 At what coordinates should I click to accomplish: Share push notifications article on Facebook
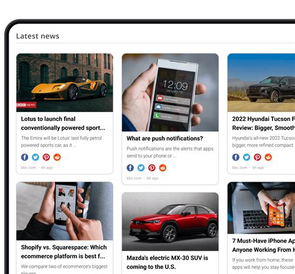pyautogui.click(x=130, y=168)
